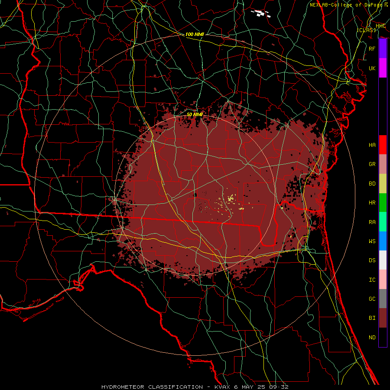Select the GC gray legend swatch
This screenshot has height=390, width=390.
click(383, 299)
